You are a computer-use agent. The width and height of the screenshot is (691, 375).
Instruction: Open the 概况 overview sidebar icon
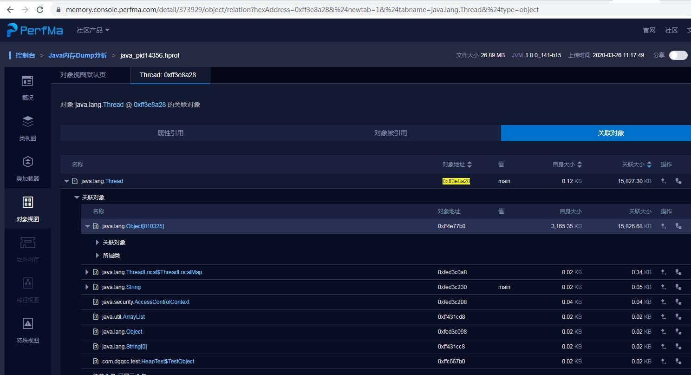27,81
